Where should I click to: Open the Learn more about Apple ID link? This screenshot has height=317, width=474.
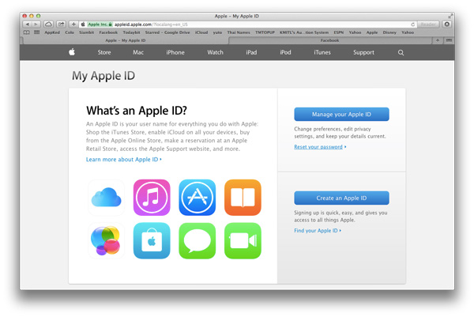(x=123, y=159)
